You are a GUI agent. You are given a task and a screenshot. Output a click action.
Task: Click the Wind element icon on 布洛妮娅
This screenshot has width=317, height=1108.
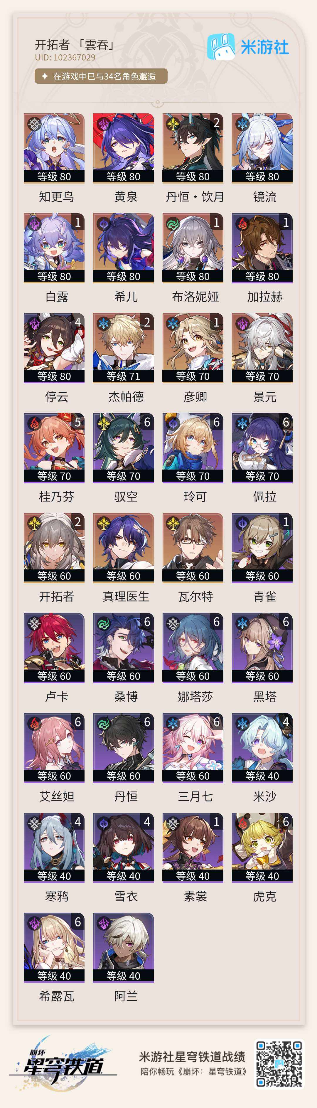click(173, 224)
